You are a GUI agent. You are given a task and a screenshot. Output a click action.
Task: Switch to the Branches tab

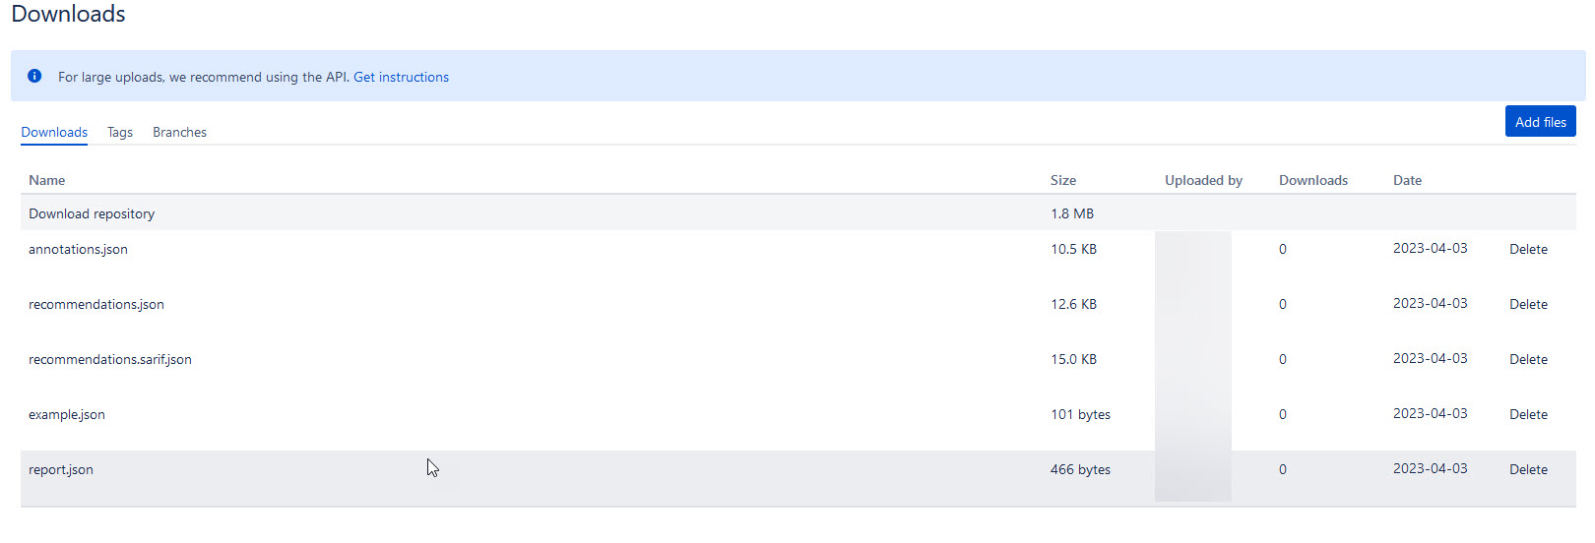[179, 132]
